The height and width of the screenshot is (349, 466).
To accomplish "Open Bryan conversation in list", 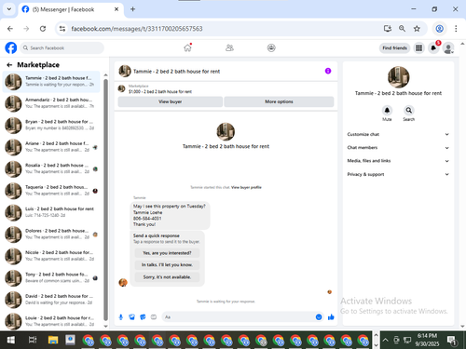I will click(51, 125).
